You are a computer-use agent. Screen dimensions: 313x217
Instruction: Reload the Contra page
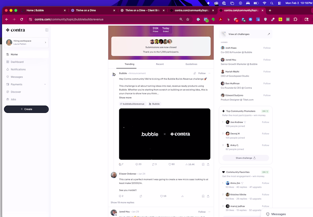coord(22,19)
